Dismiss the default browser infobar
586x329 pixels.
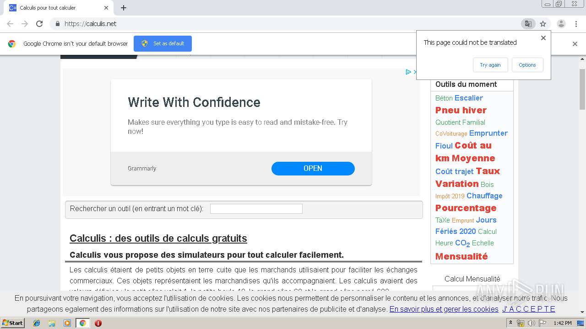coord(575,44)
